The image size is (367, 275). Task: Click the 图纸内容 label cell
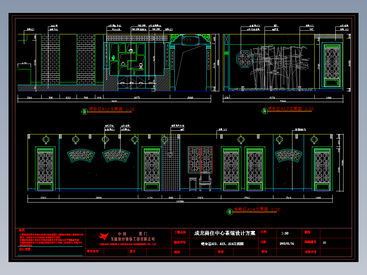tap(180, 242)
